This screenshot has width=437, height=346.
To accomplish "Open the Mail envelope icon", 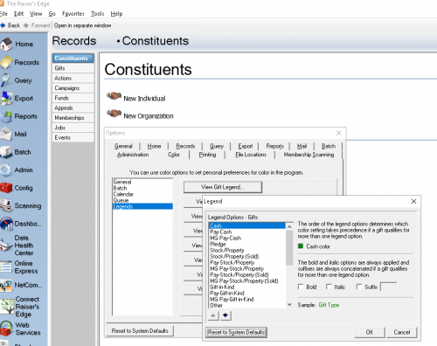I will tap(6, 134).
